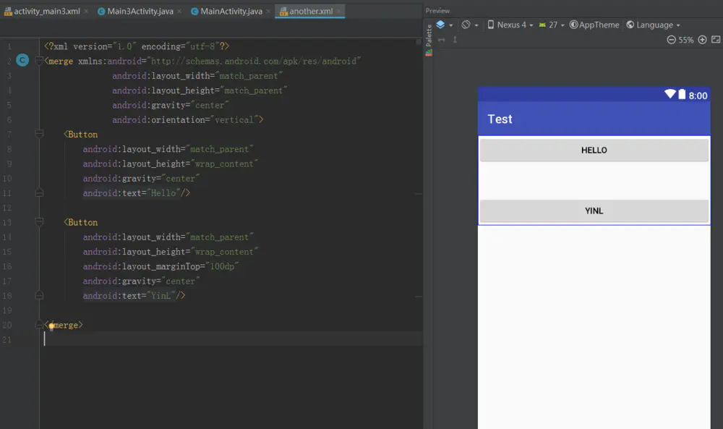
Task: Open the MainActivity.java tab
Action: [x=231, y=11]
